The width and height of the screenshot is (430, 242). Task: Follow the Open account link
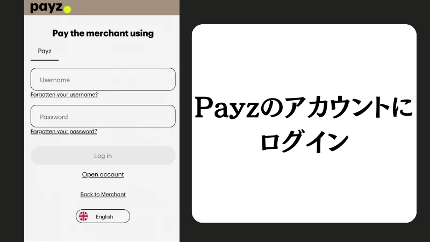coord(103,174)
